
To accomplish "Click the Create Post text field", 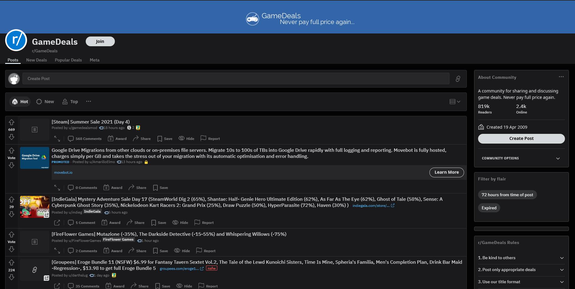I will [x=236, y=79].
